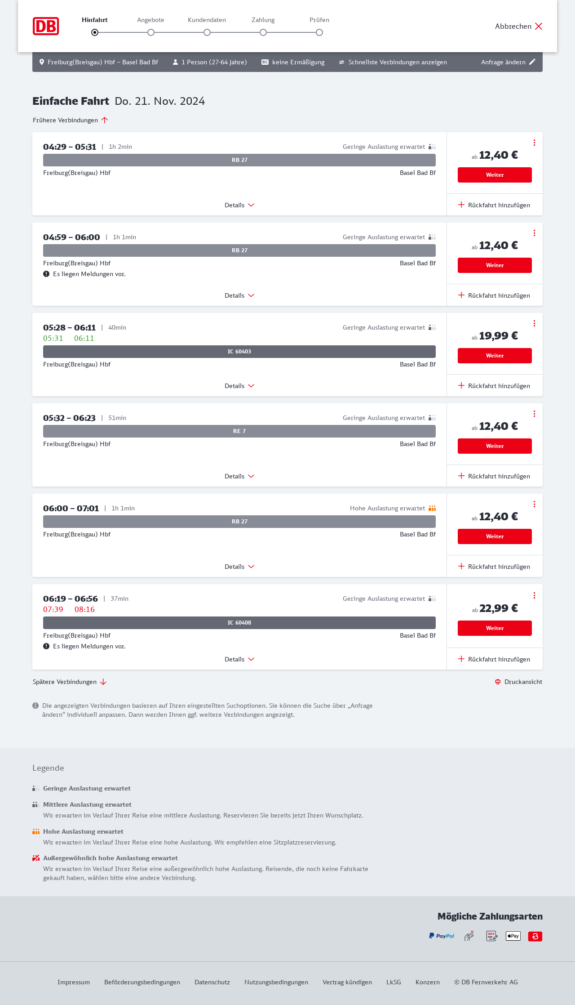Click the Anfrage ändern pencil icon
Image resolution: width=575 pixels, height=1005 pixels.
click(532, 62)
